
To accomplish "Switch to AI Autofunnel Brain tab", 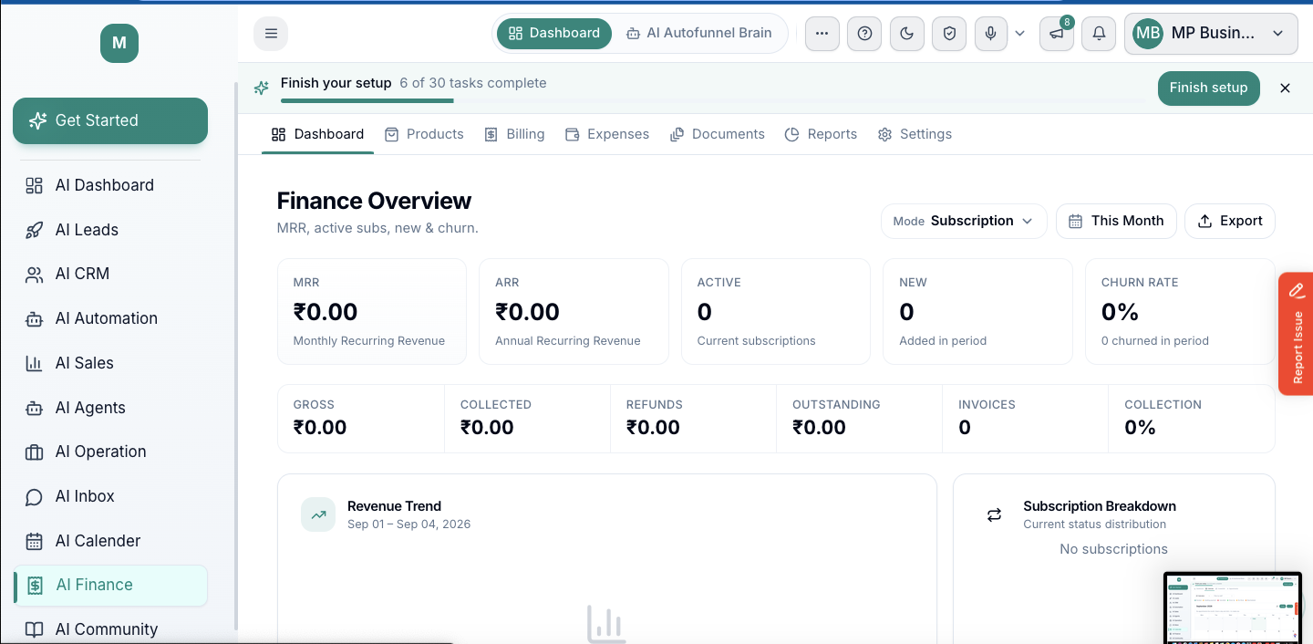I will pos(699,33).
